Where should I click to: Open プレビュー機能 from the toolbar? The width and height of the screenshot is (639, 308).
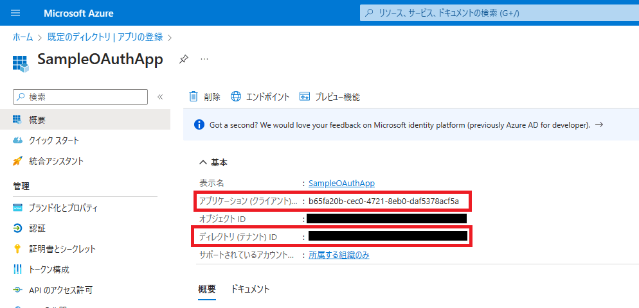330,97
